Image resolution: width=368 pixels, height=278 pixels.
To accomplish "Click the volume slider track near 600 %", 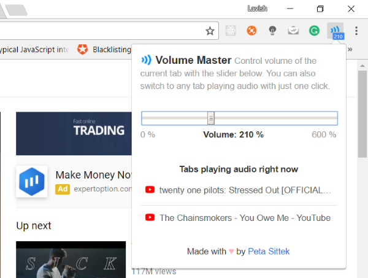I will [334, 118].
